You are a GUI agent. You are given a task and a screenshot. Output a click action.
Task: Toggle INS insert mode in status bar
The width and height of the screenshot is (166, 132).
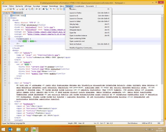pyautogui.click(x=159, y=123)
